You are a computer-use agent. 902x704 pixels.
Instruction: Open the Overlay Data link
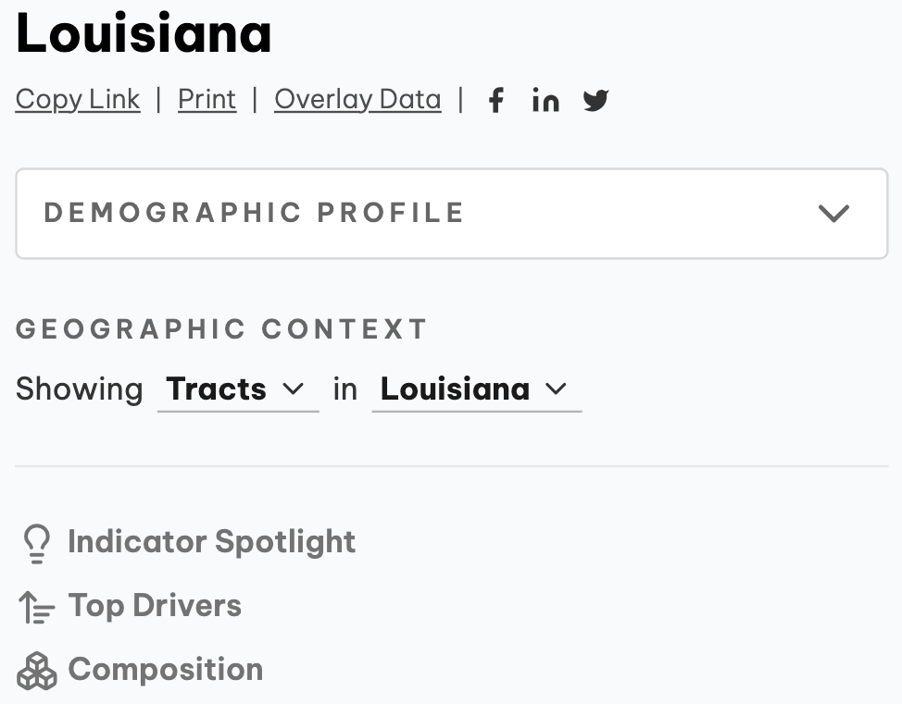[357, 99]
